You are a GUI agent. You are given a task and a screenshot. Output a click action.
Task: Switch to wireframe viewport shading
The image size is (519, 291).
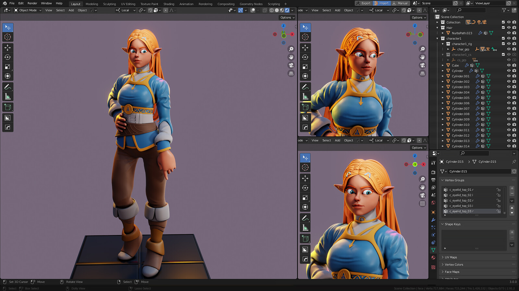tap(272, 10)
